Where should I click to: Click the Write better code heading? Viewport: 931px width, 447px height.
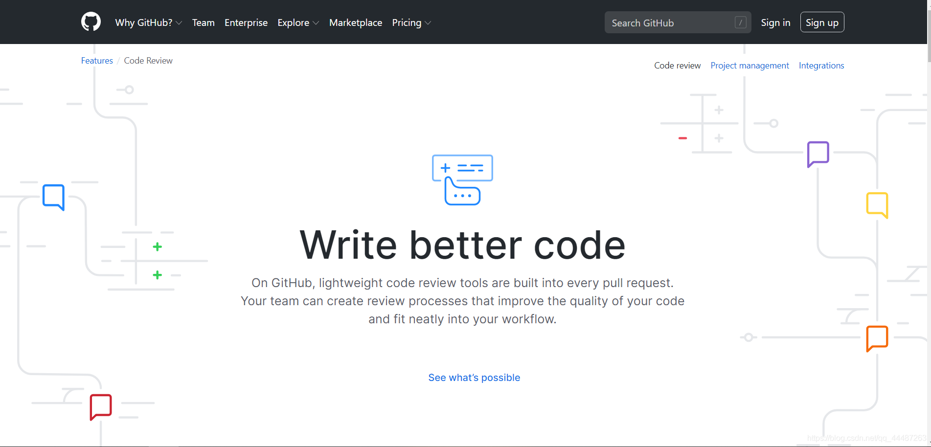[462, 245]
